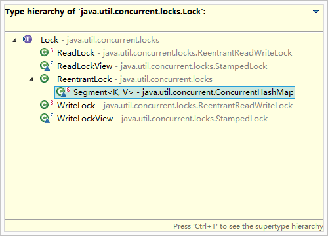This screenshot has width=328, height=236.
Task: Select the ReentrantLock entry
Action: click(x=134, y=79)
